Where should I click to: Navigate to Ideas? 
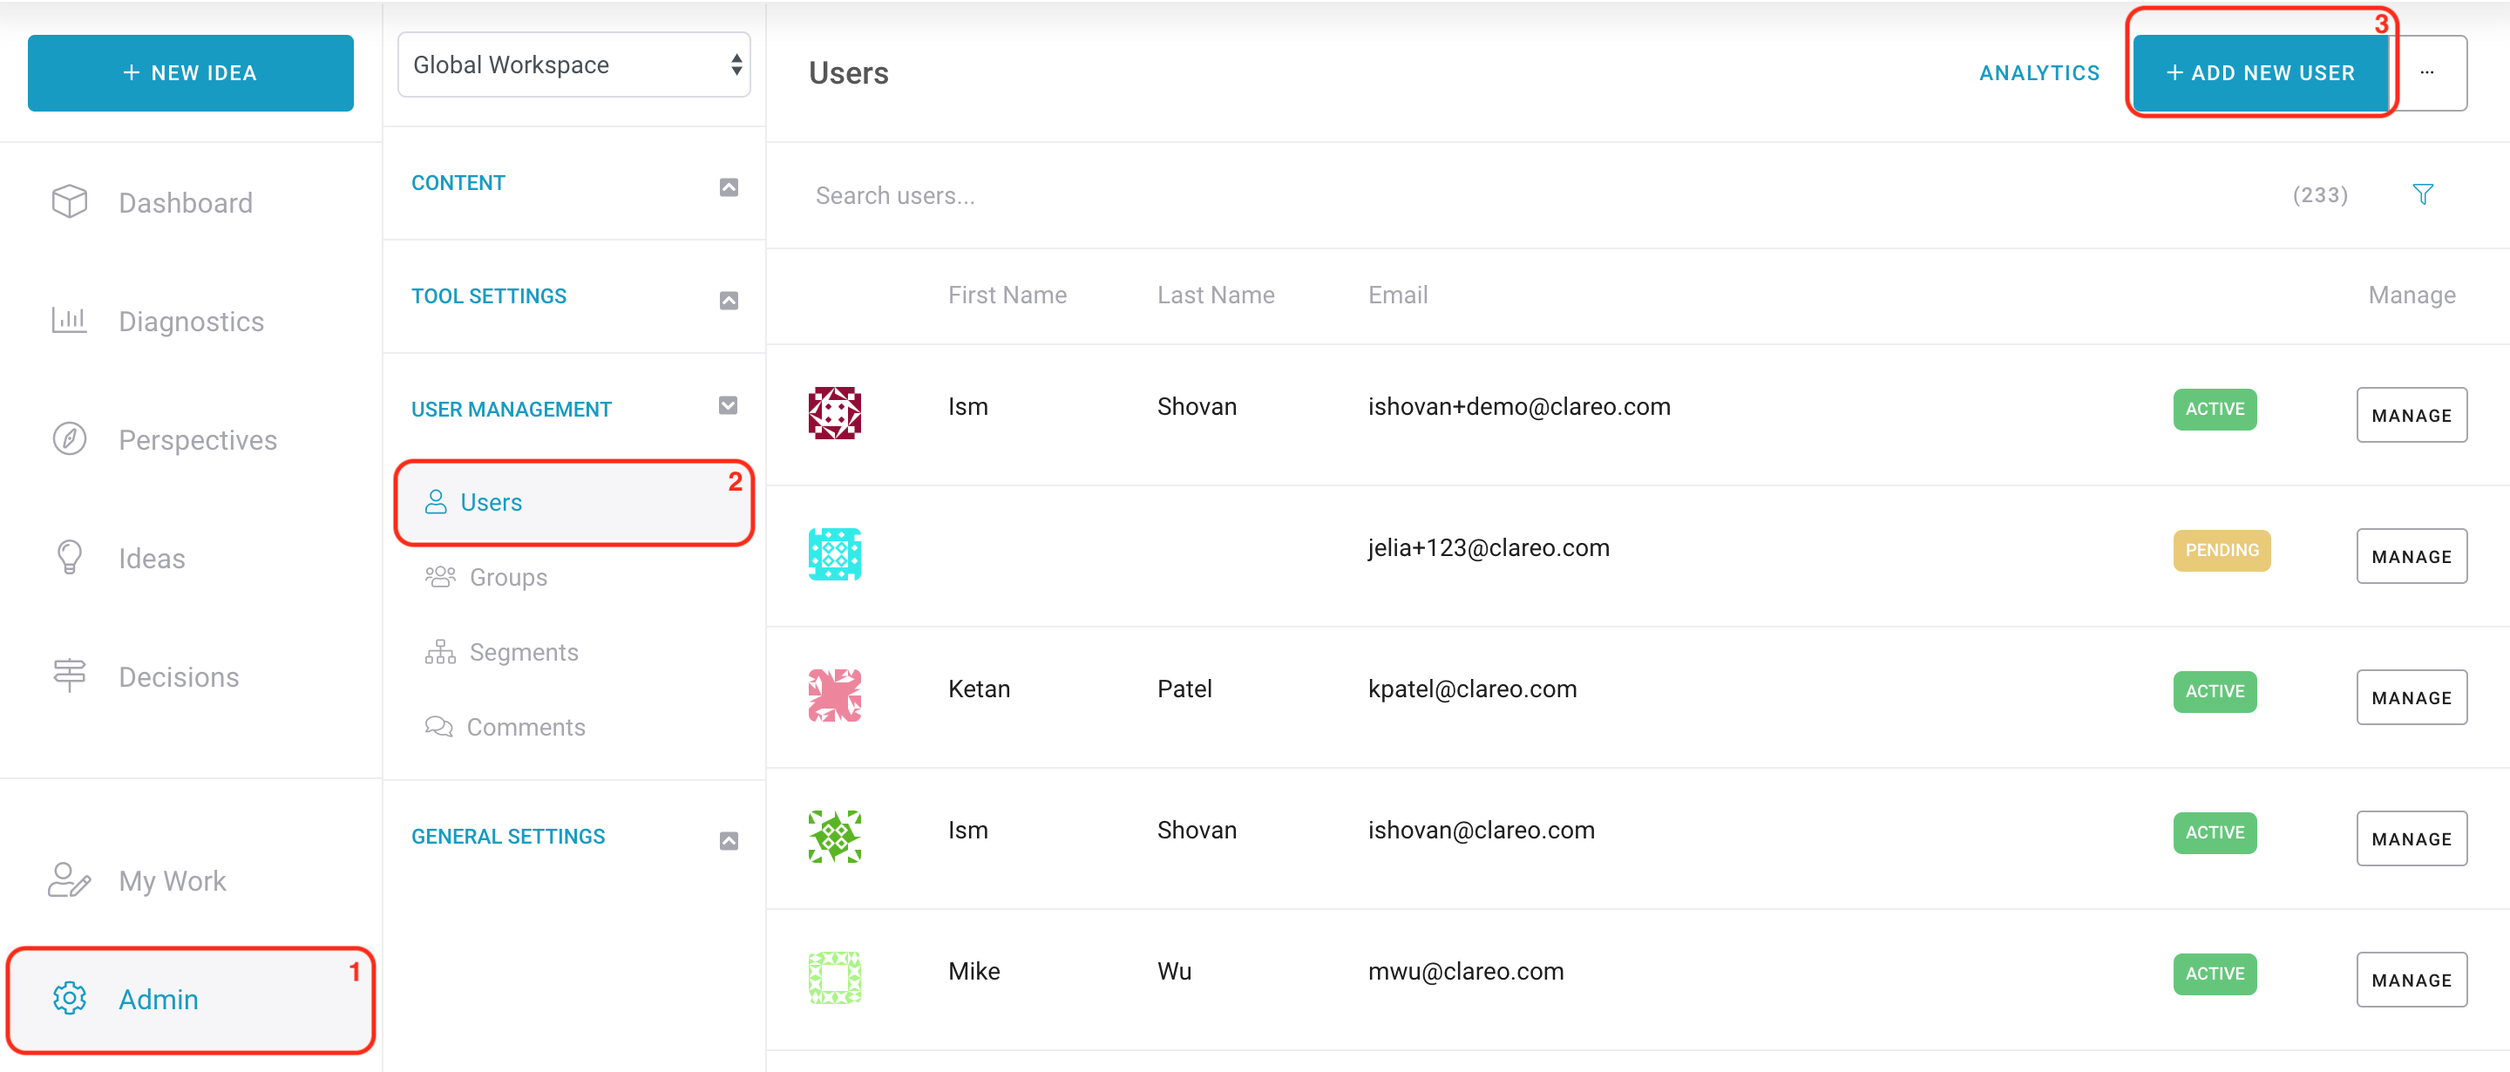point(152,559)
